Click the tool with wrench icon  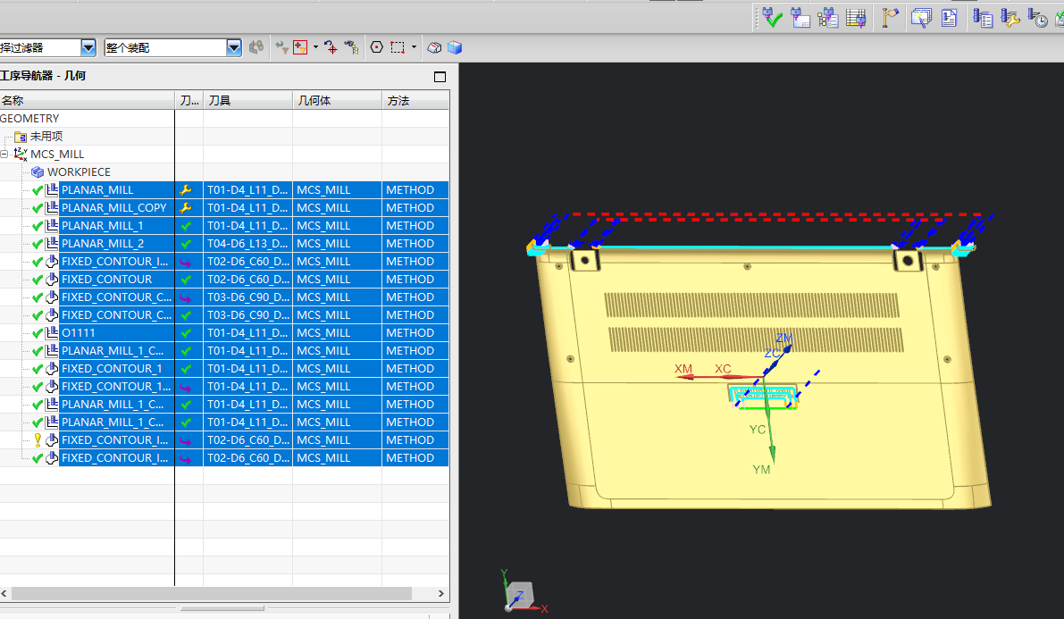(x=1010, y=19)
